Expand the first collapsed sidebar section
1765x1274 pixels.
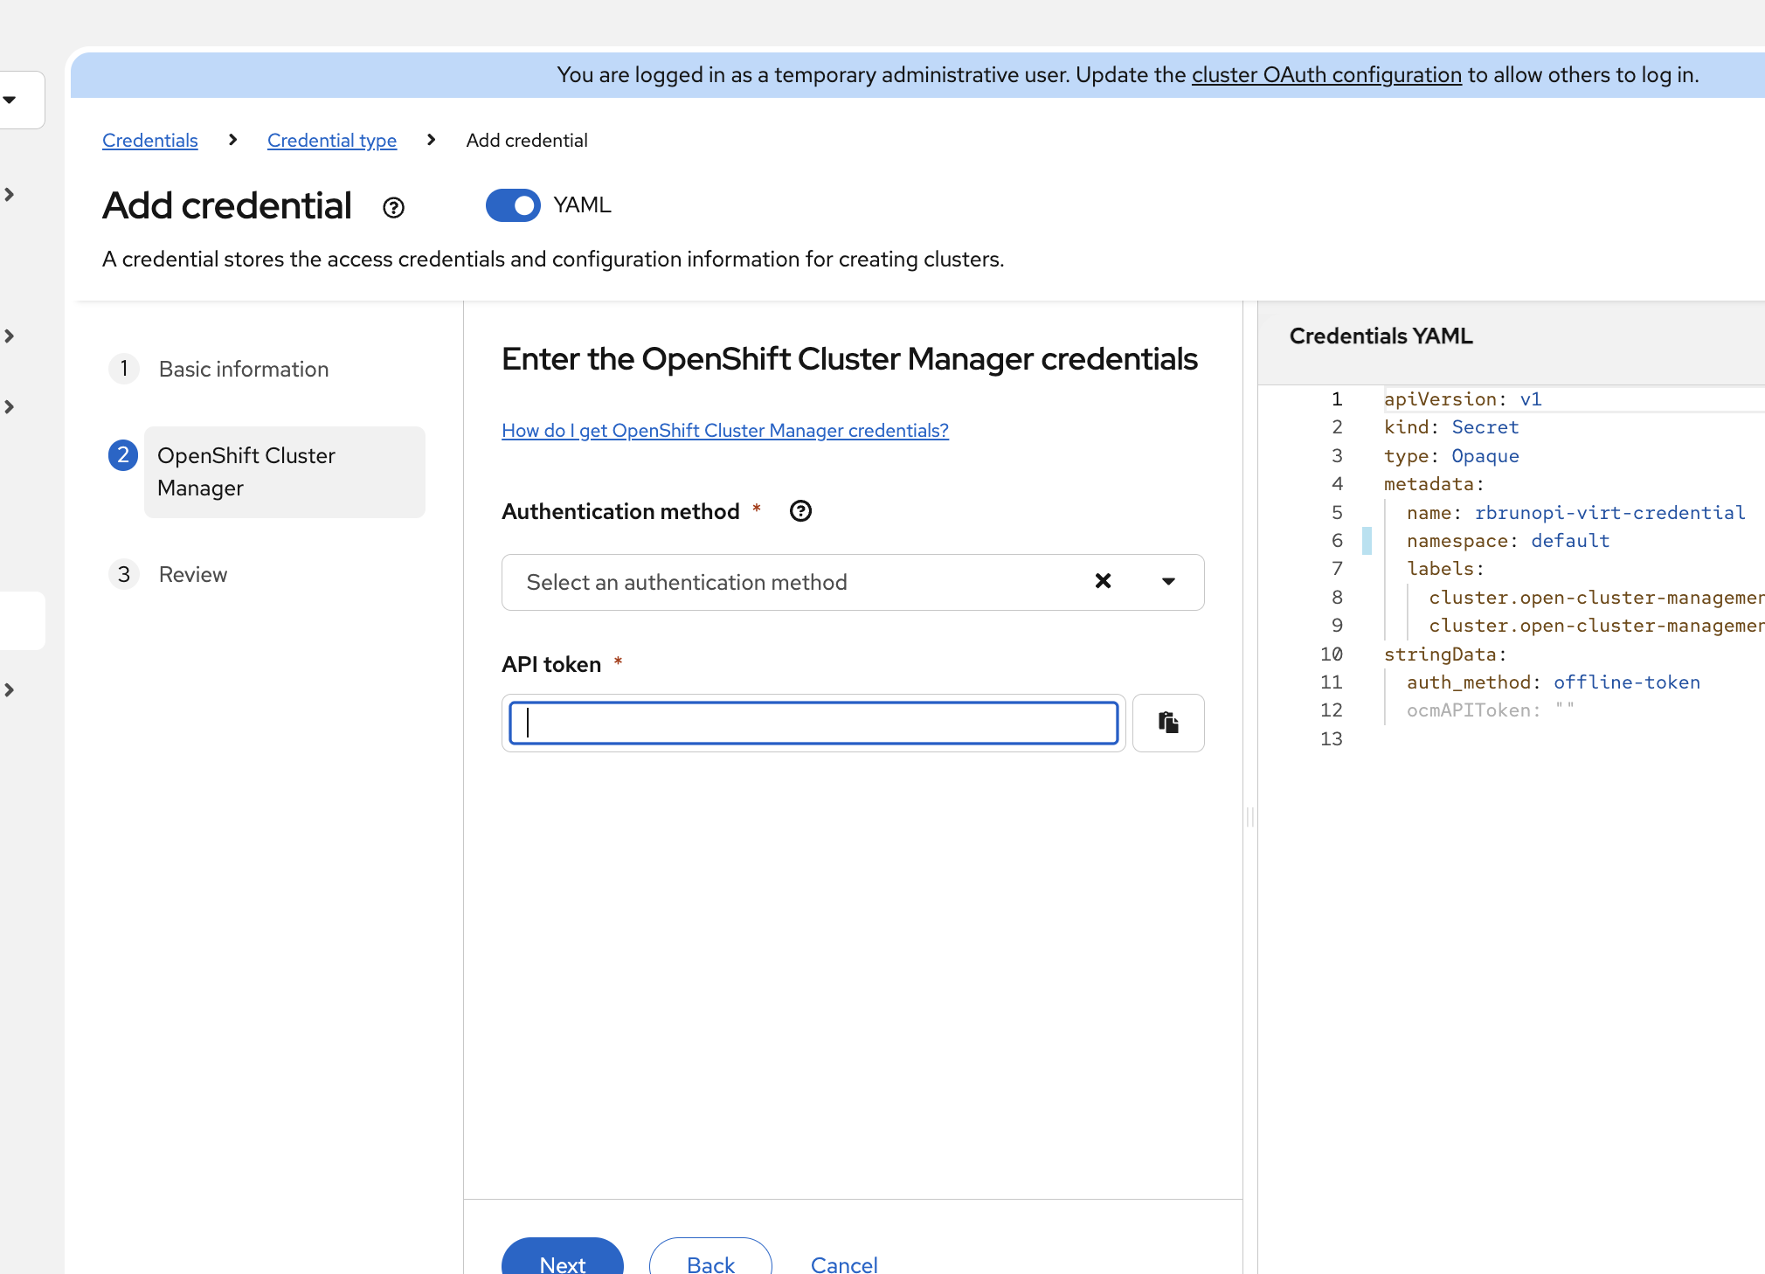tap(10, 194)
